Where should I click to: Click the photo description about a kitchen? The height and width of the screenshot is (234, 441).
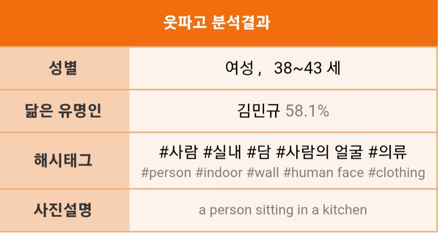283,210
